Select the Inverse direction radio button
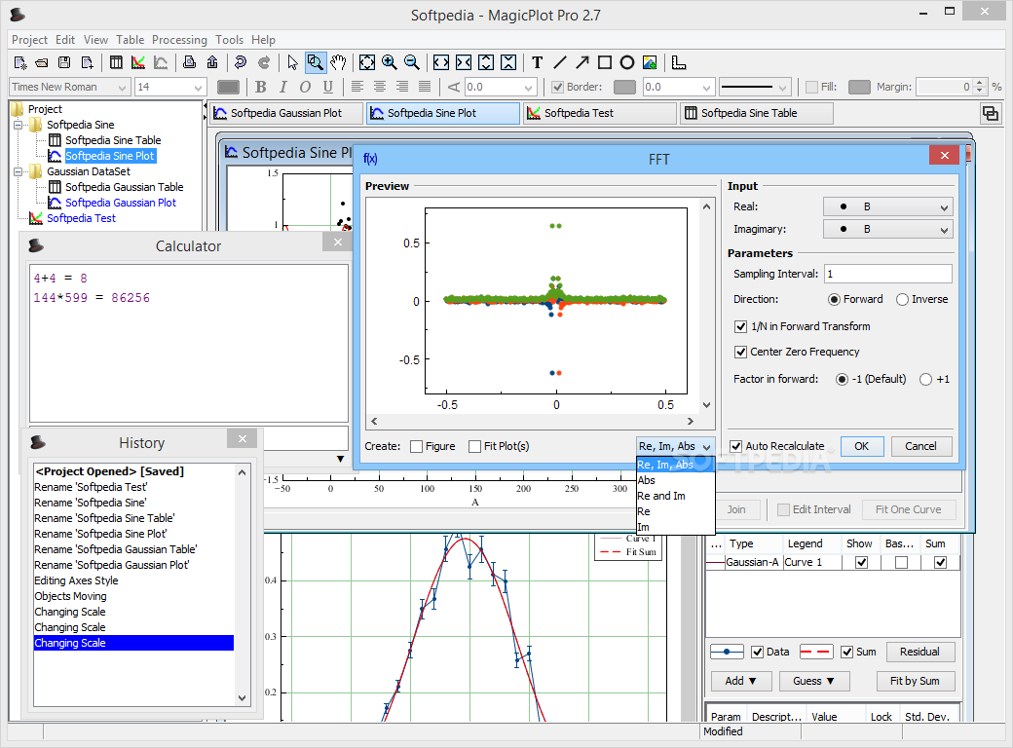Screen dimensions: 1013x748 point(903,300)
